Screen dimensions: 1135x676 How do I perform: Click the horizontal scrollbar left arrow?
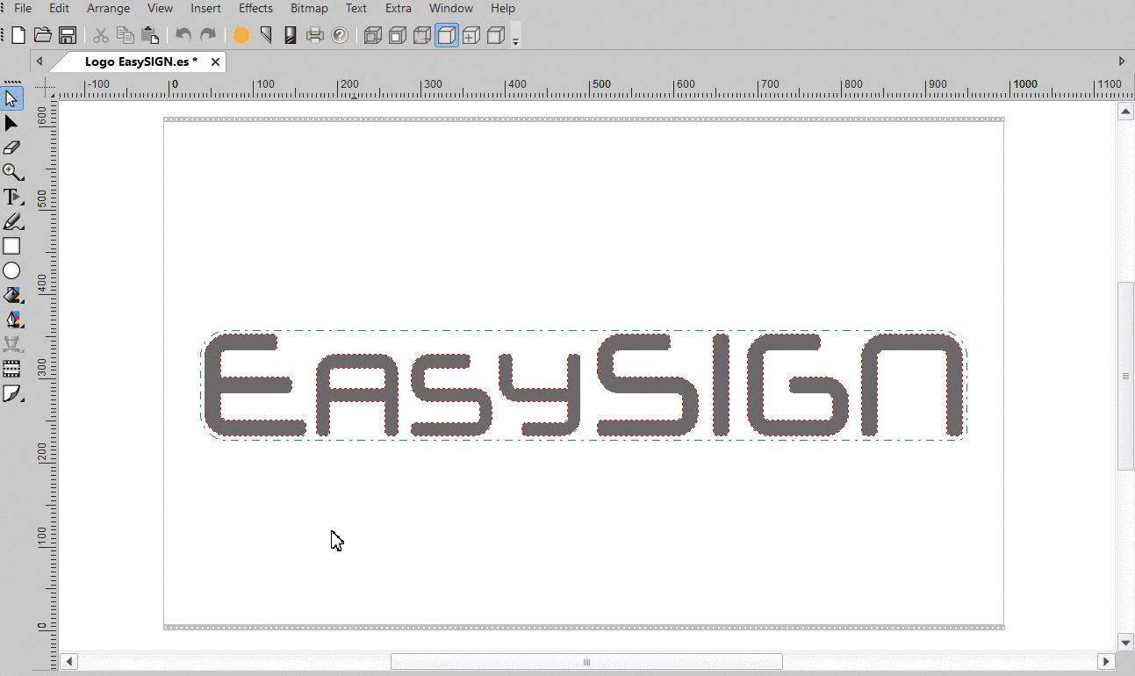click(69, 661)
